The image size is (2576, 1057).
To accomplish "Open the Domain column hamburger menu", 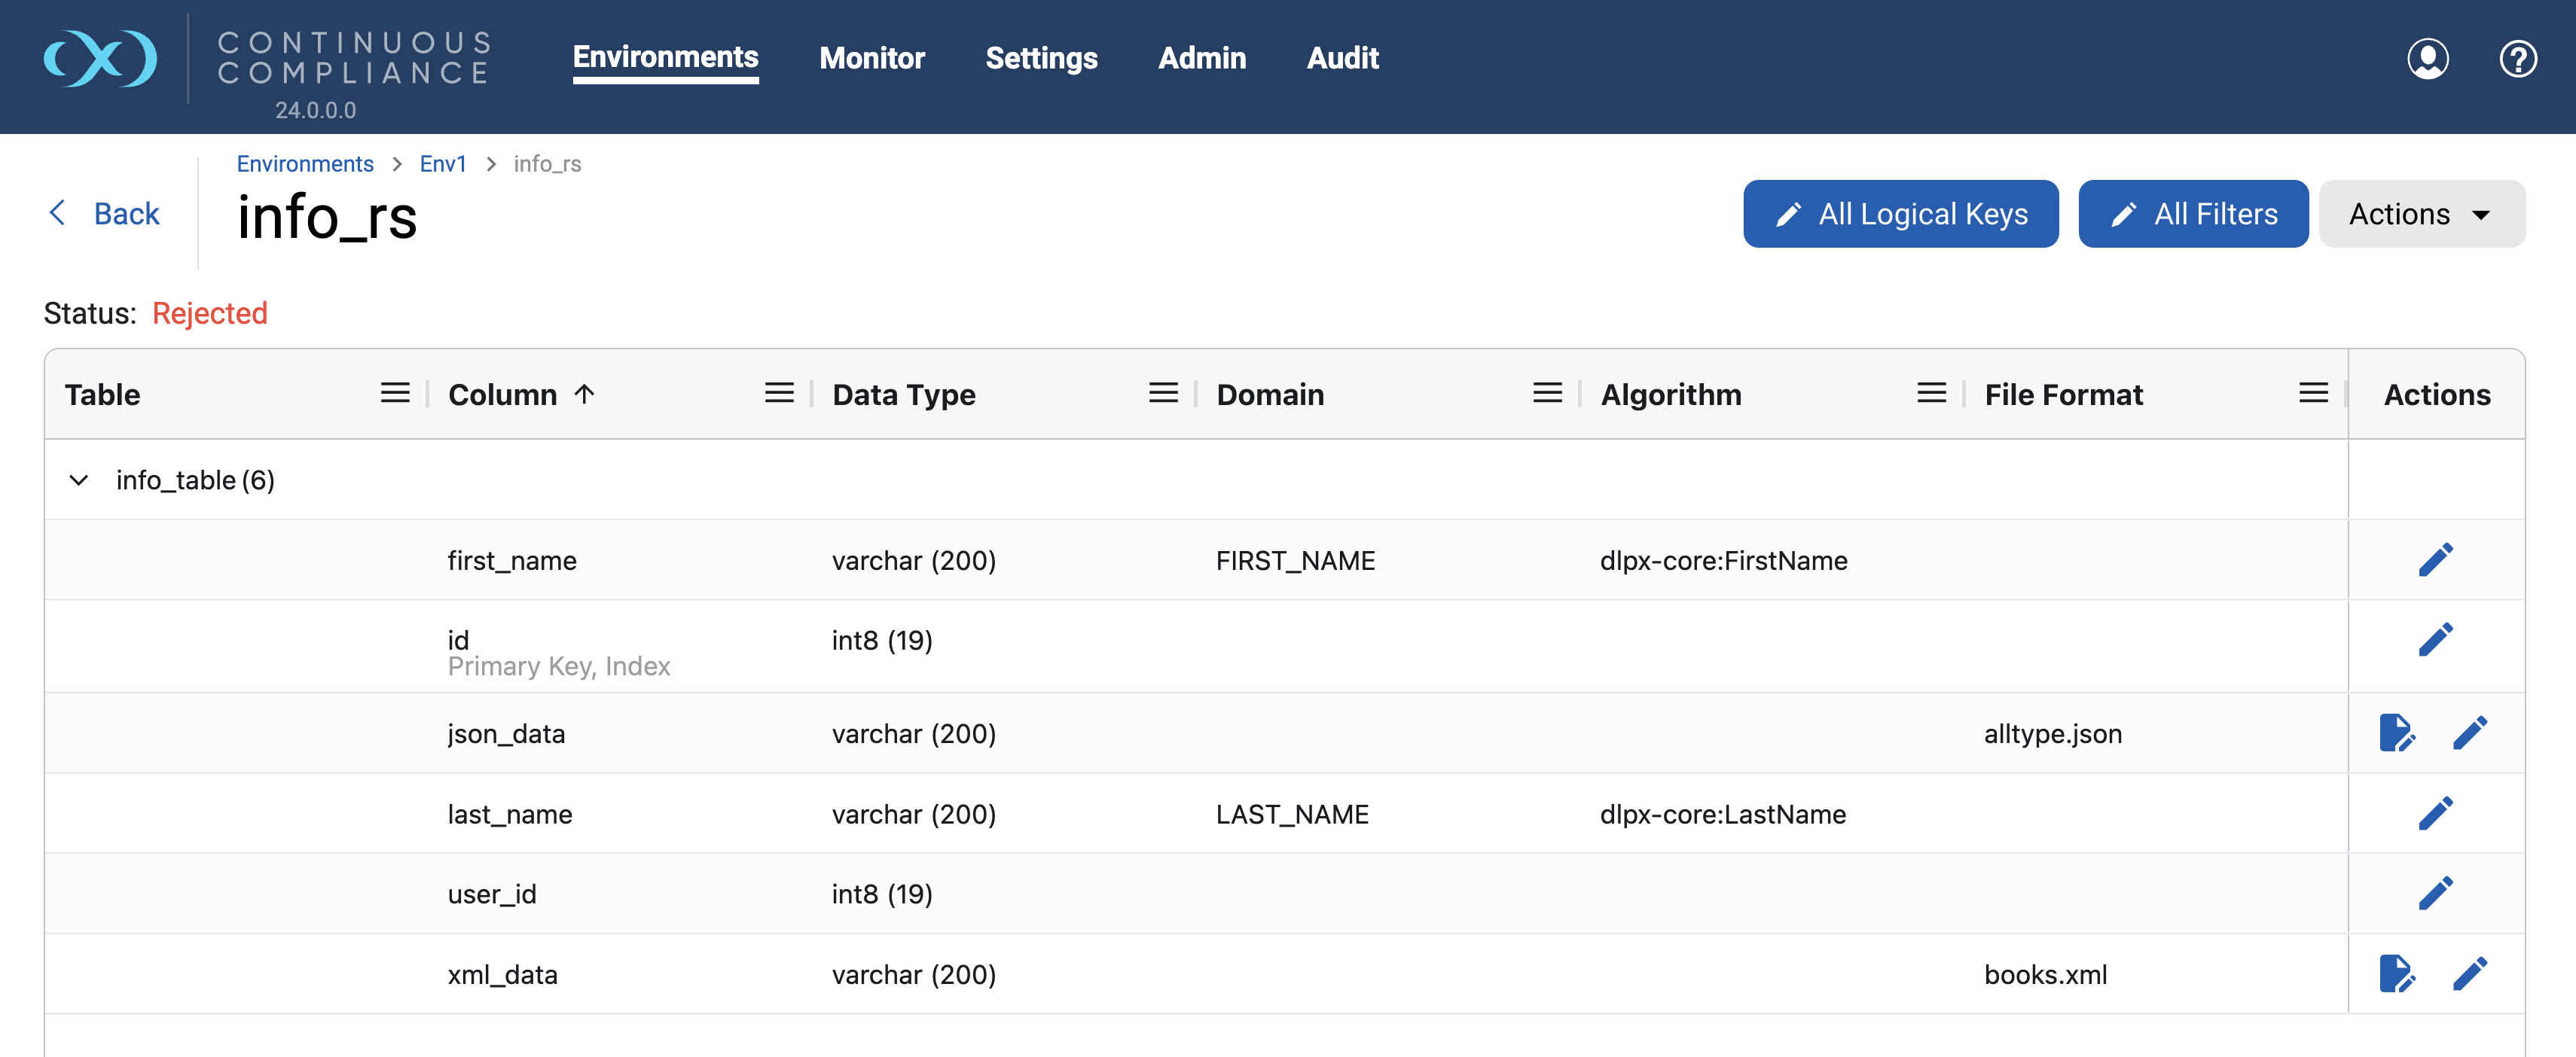I will [1547, 394].
